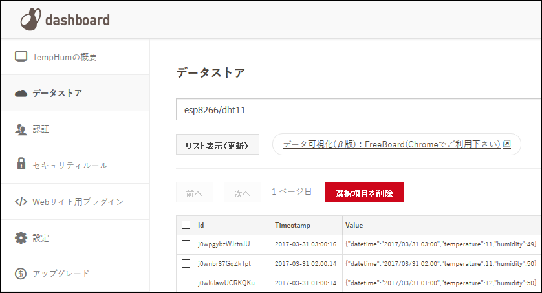This screenshot has width=542, height=293.
Task: Click the gear icon beside 設定
Action: coord(21,238)
